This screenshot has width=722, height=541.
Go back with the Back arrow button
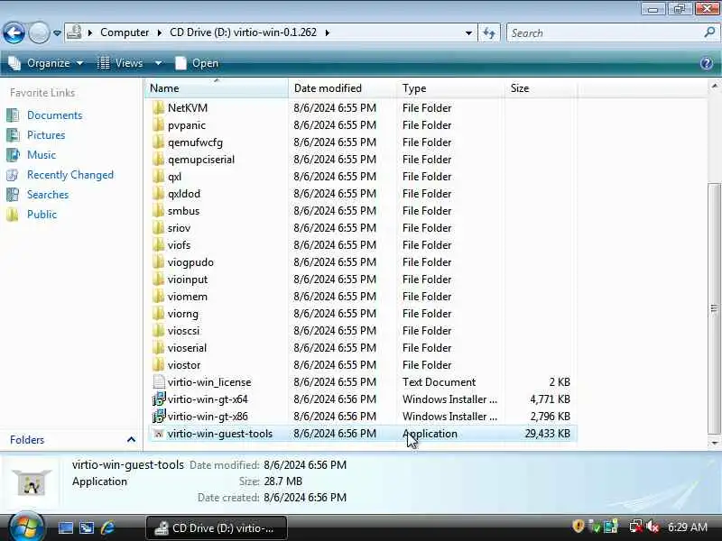14,32
